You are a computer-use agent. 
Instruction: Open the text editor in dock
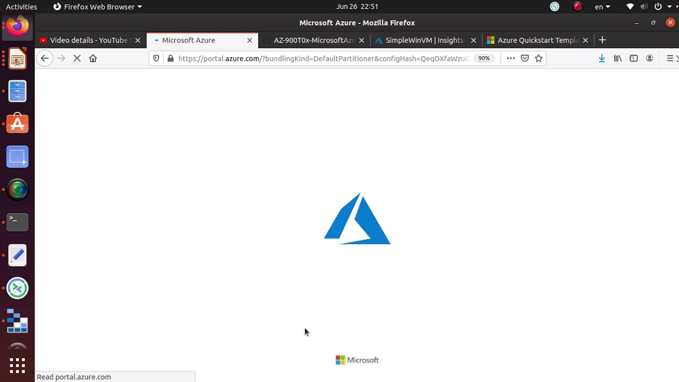[x=18, y=256]
